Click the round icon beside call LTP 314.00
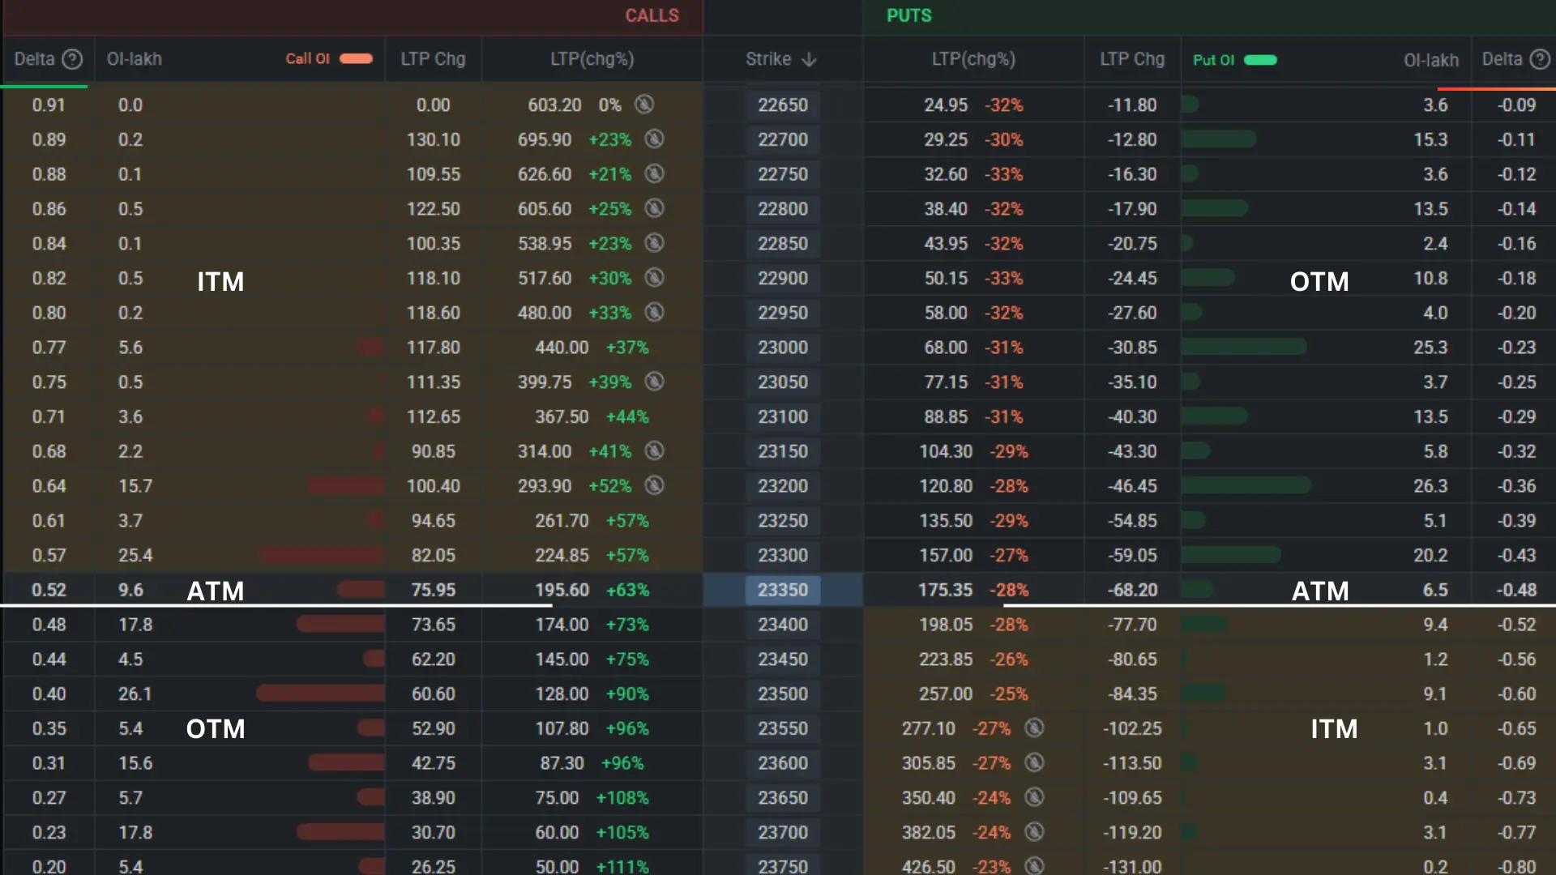This screenshot has height=875, width=1556. click(x=654, y=450)
